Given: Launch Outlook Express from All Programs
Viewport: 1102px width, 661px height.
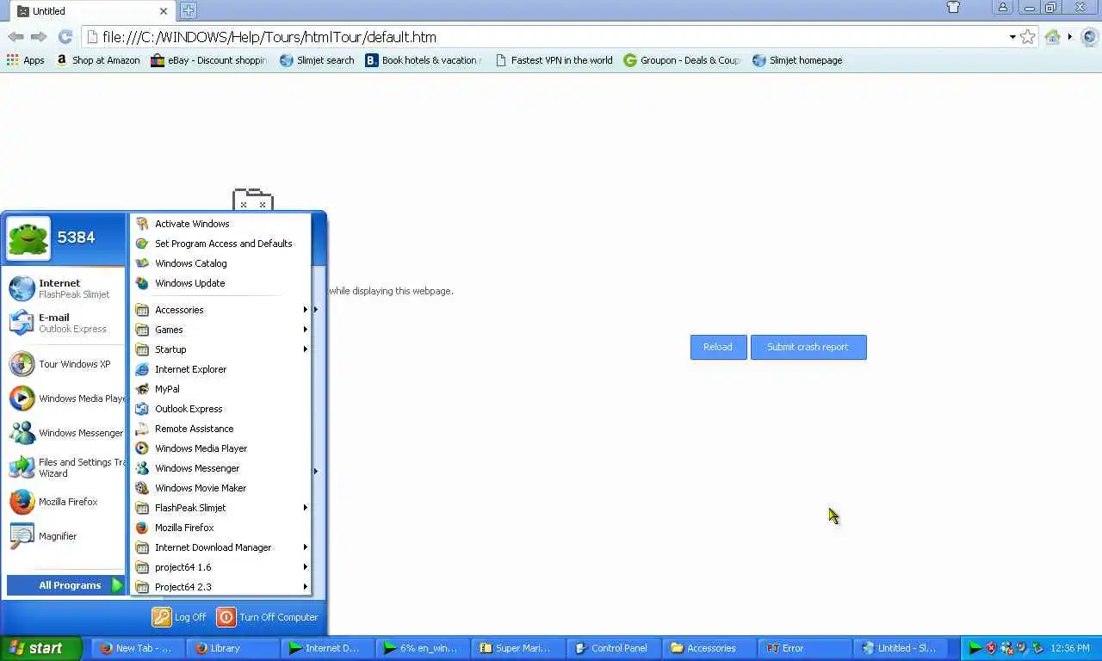Looking at the screenshot, I should 220,409.
